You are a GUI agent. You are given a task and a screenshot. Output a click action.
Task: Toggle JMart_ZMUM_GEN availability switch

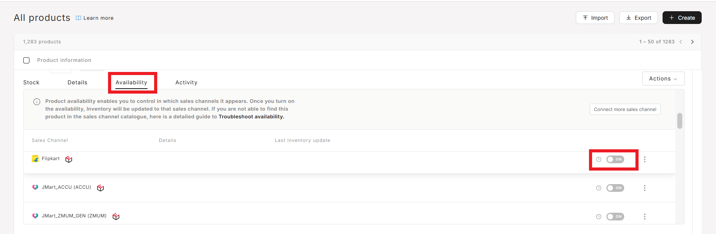[x=615, y=217]
